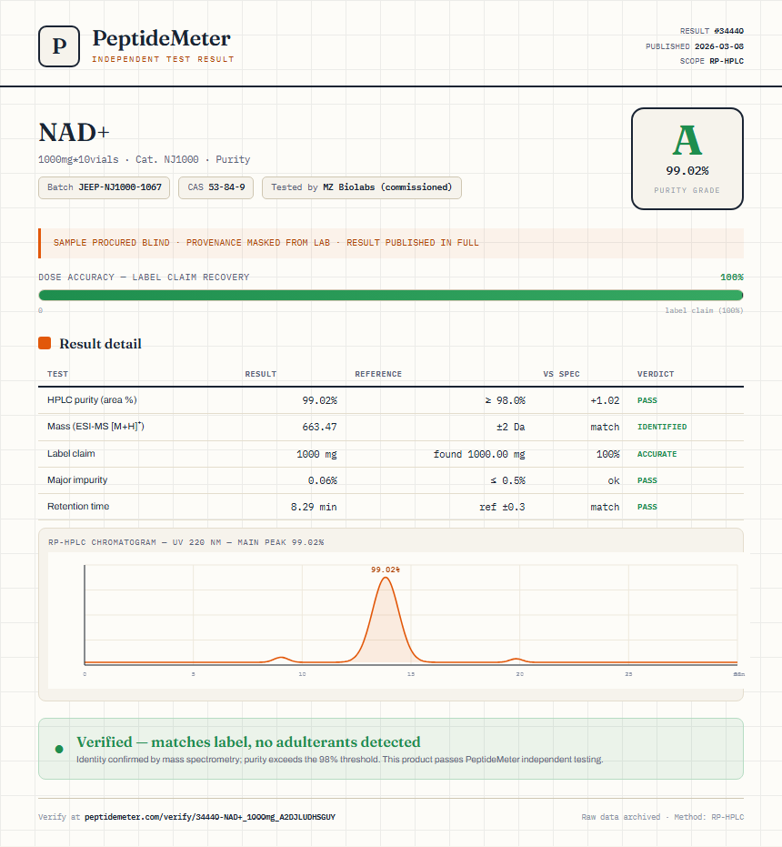The height and width of the screenshot is (847, 782).
Task: Click the IDENTIFIED verdict
Action: pyautogui.click(x=662, y=427)
